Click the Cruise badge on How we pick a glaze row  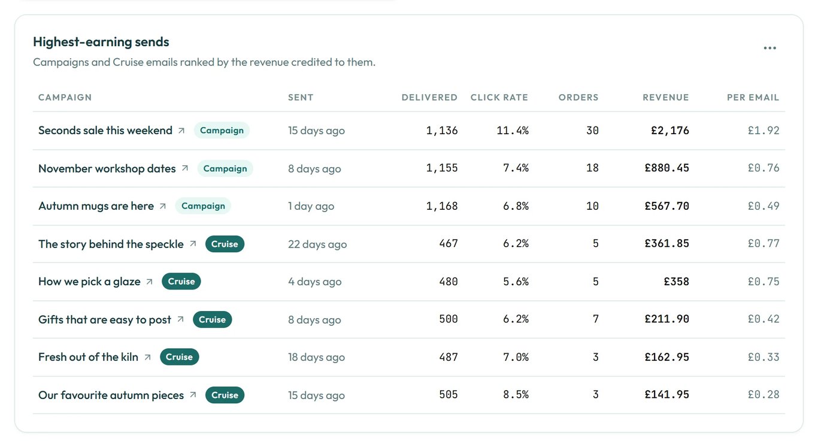(x=181, y=282)
